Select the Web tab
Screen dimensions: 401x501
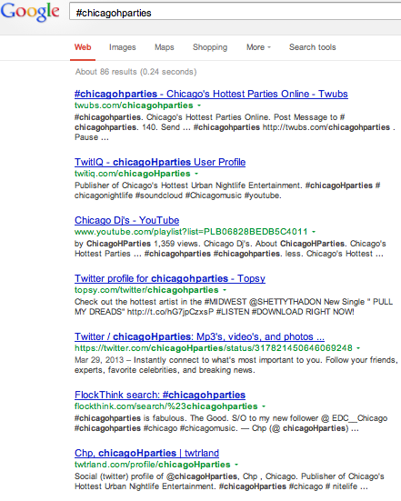tap(83, 47)
